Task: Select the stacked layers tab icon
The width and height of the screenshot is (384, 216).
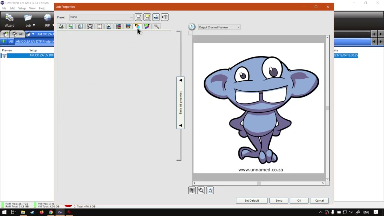Action: tap(128, 26)
